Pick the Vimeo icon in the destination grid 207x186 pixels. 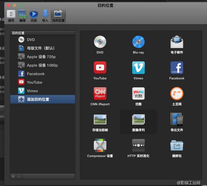point(138,68)
